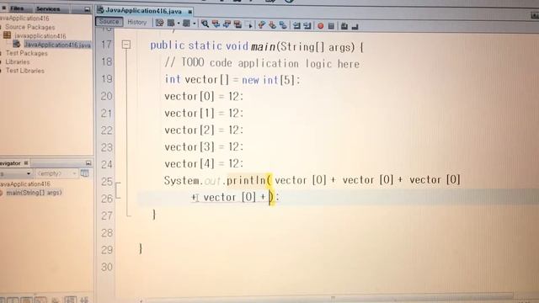Click the 'System.out.println(' text

coord(217,180)
